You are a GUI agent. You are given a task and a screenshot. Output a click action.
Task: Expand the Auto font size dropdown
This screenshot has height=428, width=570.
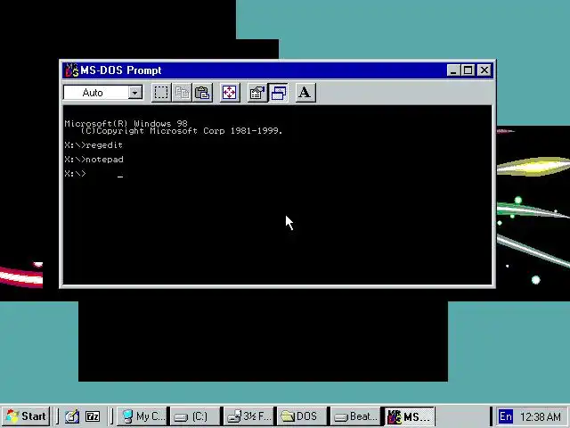click(x=134, y=93)
